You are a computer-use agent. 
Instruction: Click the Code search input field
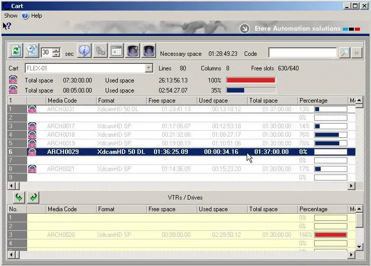pos(302,53)
